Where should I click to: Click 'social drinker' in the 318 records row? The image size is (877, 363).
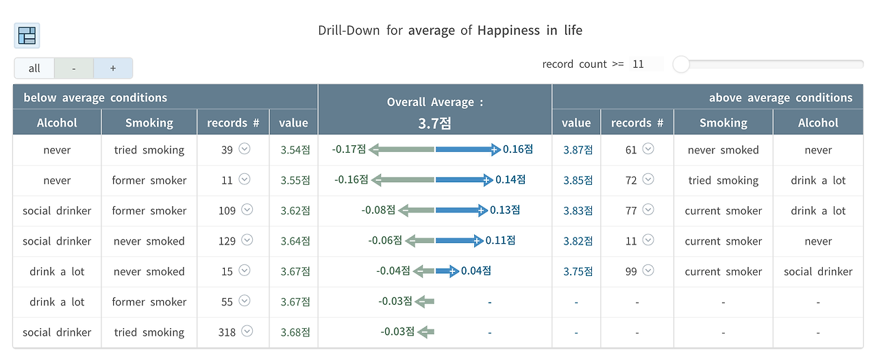[x=57, y=332]
